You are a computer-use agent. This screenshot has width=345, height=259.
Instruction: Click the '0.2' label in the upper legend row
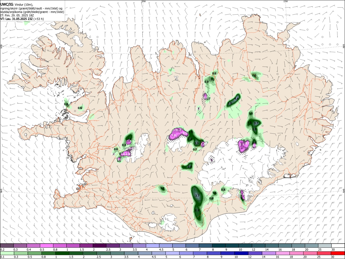tap(2, 250)
